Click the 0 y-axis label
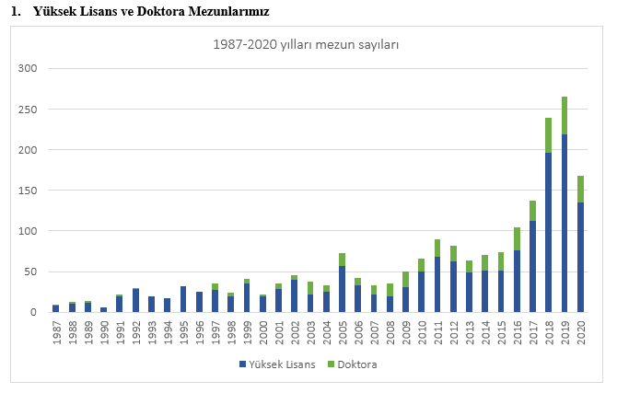Viewport: 617px width, 393px height. point(33,312)
